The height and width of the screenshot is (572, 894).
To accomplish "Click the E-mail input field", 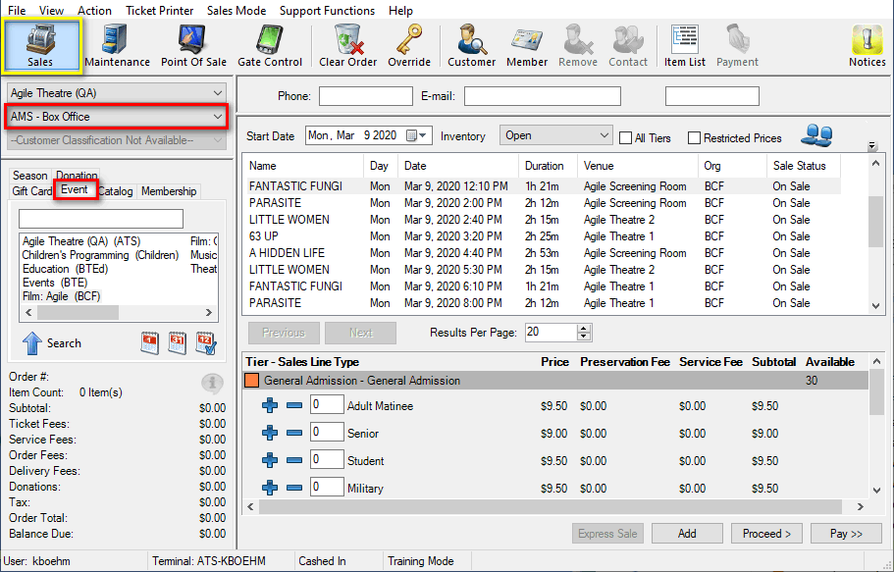I will [x=543, y=96].
